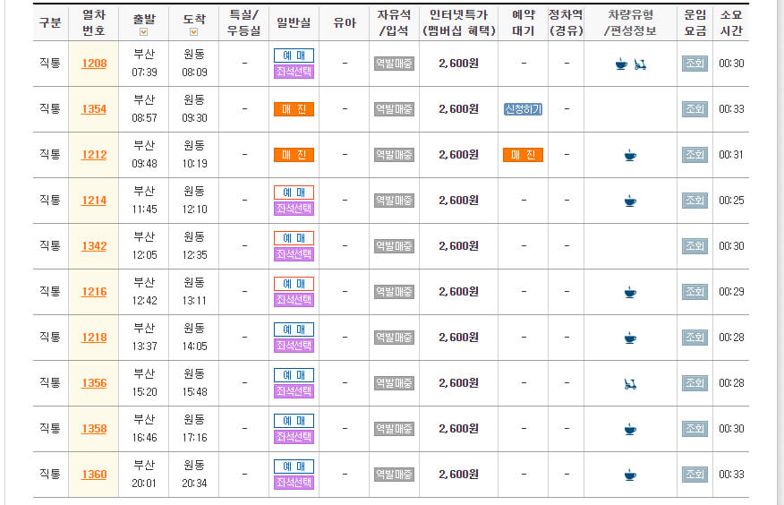Image resolution: width=784 pixels, height=505 pixels.
Task: Click the 매진 예약대기 button for train 1212
Action: 523,155
